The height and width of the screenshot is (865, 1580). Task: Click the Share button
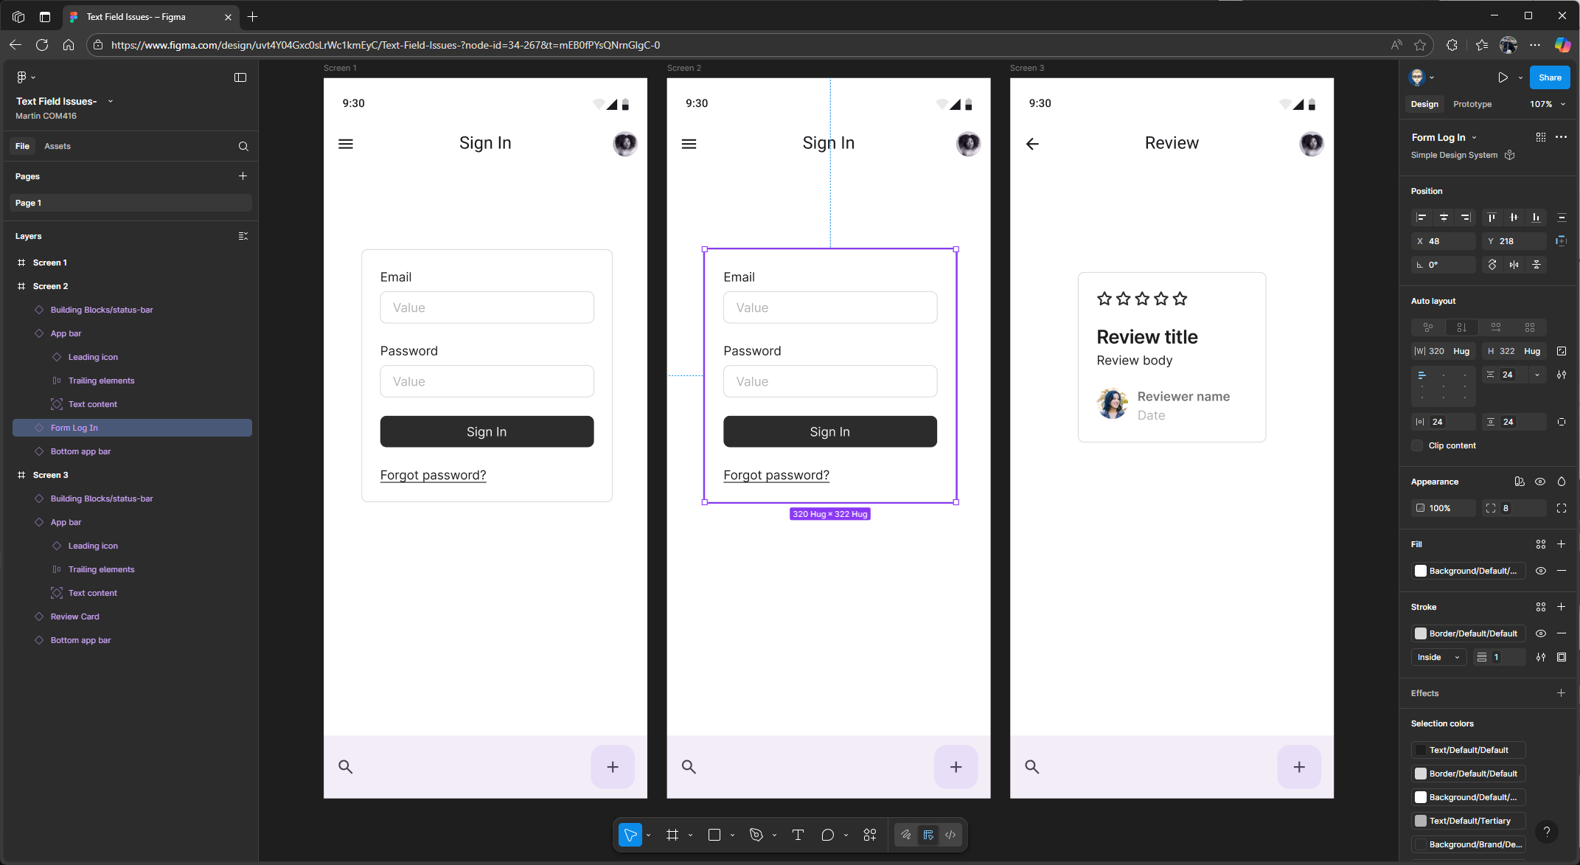pyautogui.click(x=1549, y=77)
